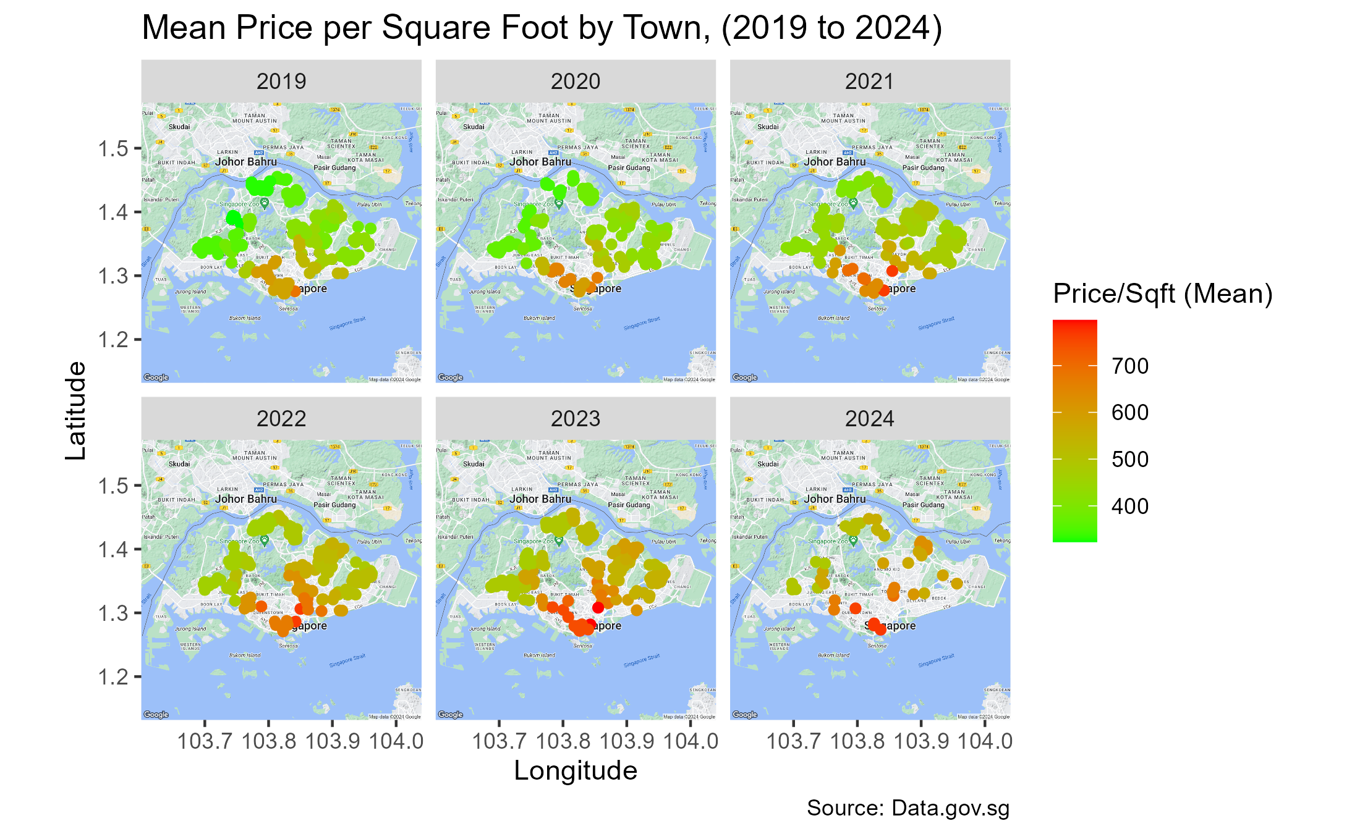
Task: Click the 'TAMAN MOUNT AUSTIN' label on the 2019 map
Action: [x=255, y=118]
